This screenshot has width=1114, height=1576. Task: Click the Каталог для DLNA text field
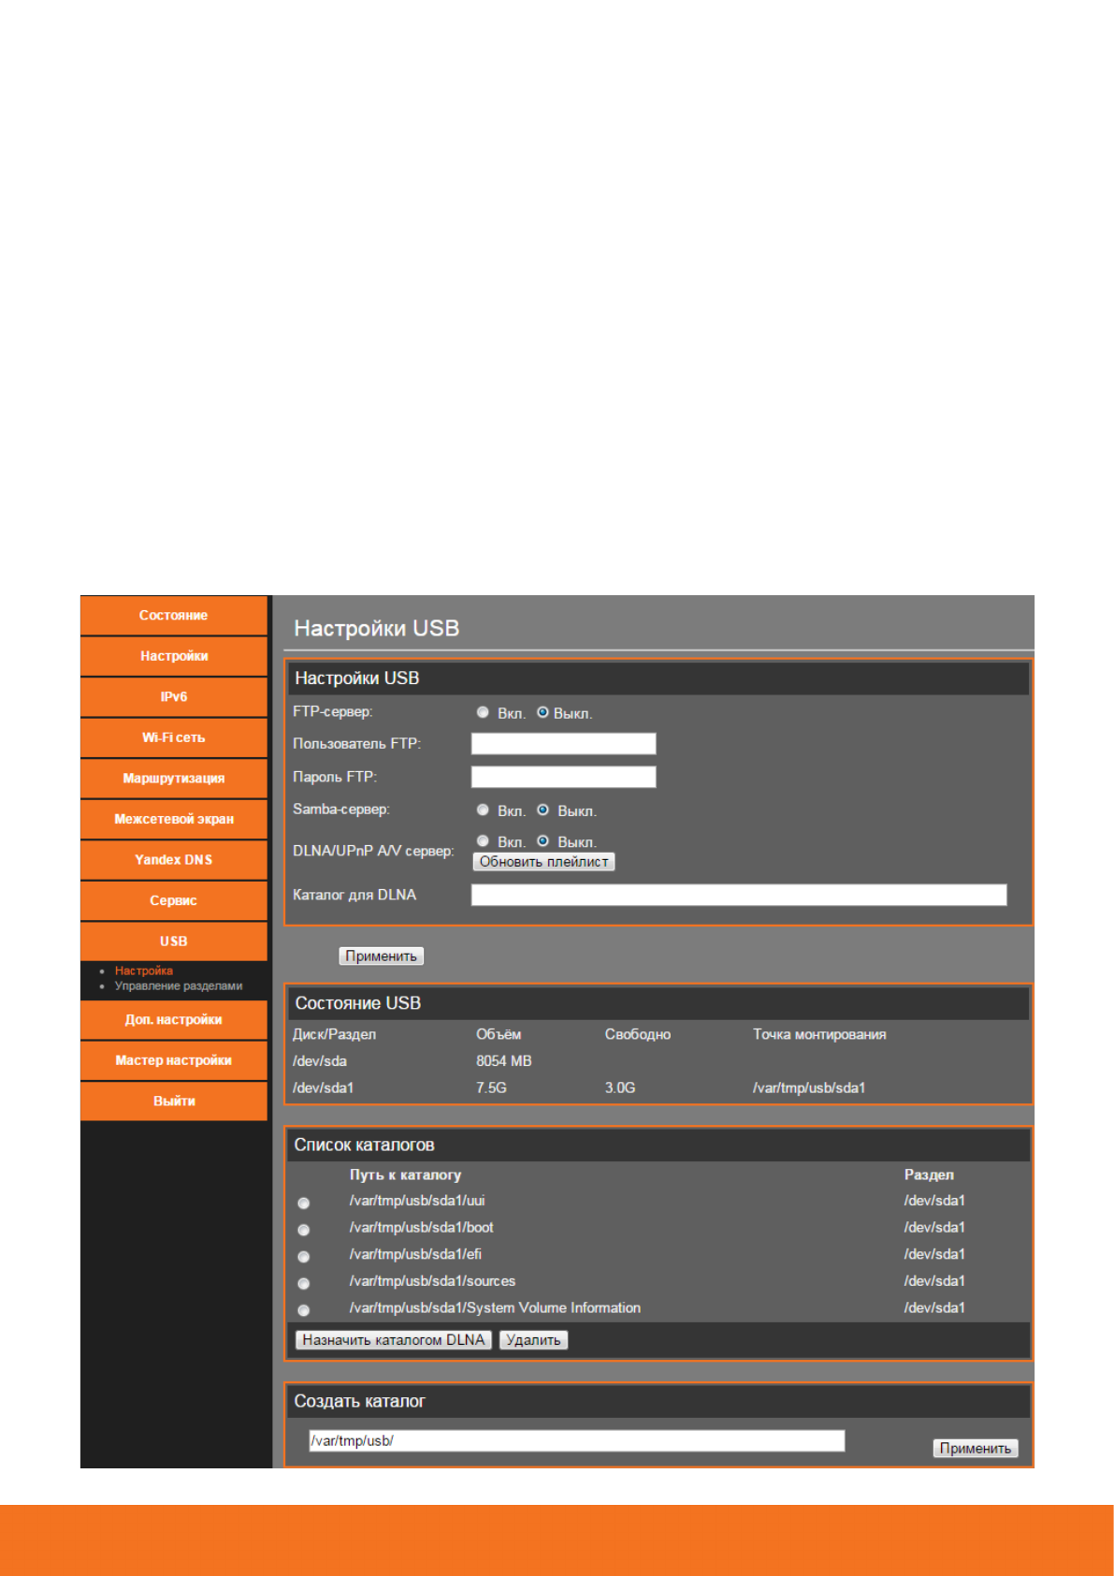coord(738,895)
